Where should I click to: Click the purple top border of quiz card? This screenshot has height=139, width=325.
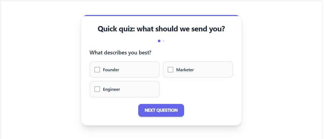161,16
